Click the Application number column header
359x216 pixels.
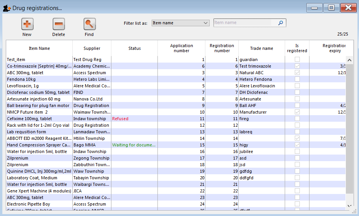point(181,48)
